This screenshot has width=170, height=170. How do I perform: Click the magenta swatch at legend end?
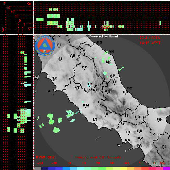(x=166, y=168)
